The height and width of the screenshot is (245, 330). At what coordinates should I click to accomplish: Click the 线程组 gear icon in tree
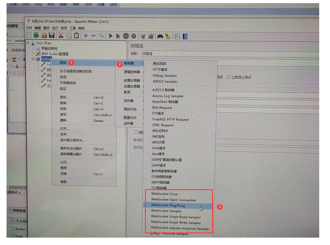[38, 59]
